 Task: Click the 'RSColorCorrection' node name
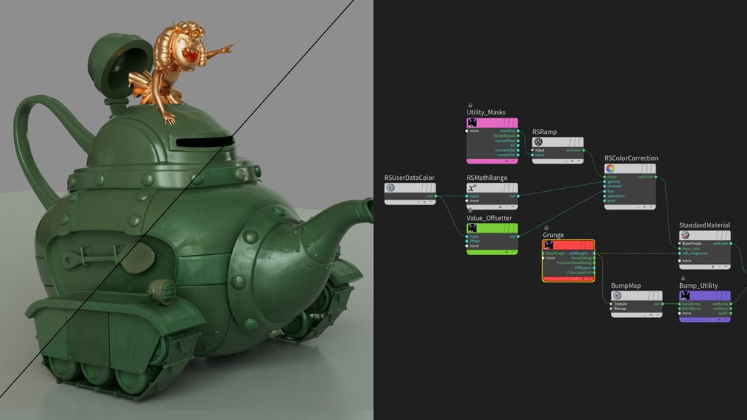(631, 158)
